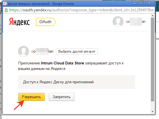Click the avatar next to Выбрать другой аккаунт

coord(24,51)
